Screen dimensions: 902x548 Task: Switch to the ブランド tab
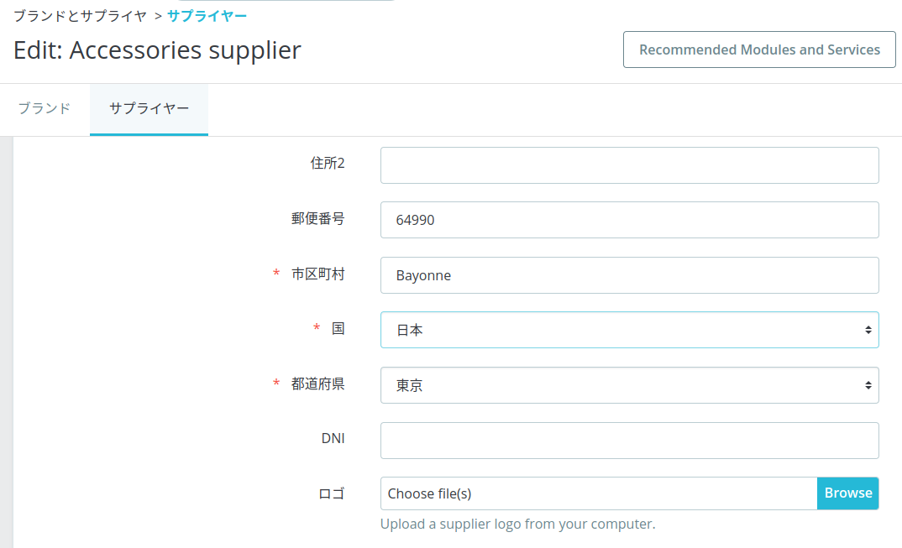coord(45,109)
